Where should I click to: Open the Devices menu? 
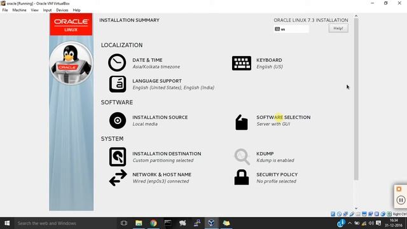62,10
